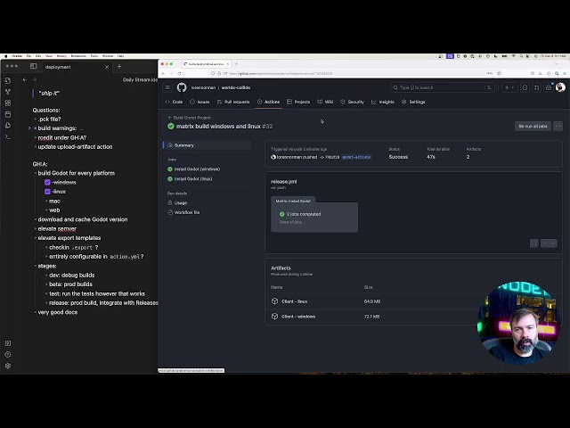Image resolution: width=570 pixels, height=428 pixels.
Task: Open notes app settings gear icon
Action: pyautogui.click(x=8, y=366)
